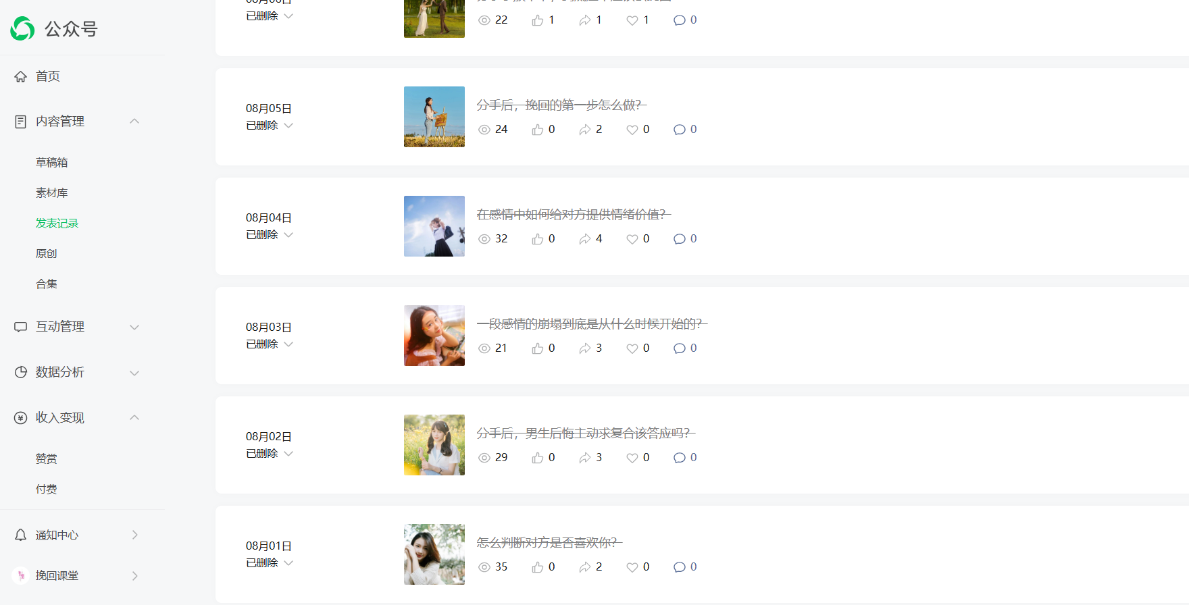
Task: Open article 怎么判断对方是否喜欢你?
Action: click(549, 542)
